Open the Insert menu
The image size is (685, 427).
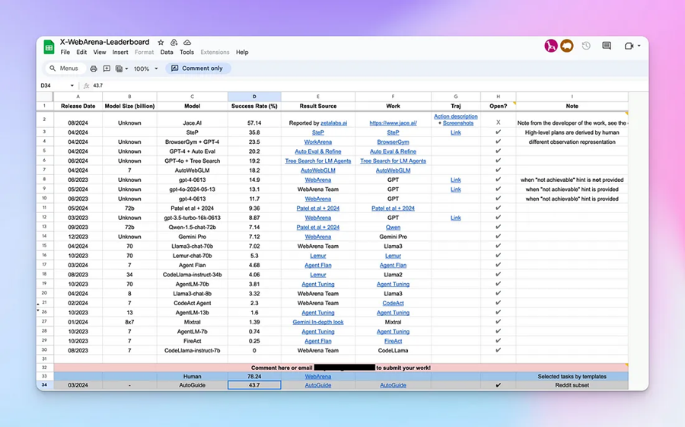[120, 52]
